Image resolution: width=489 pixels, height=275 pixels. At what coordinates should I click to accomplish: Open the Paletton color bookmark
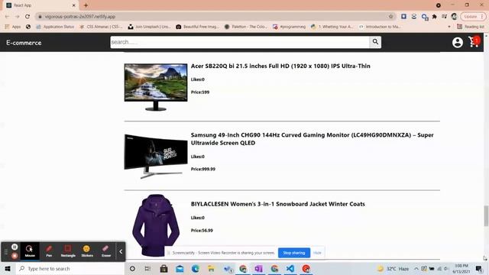[246, 27]
